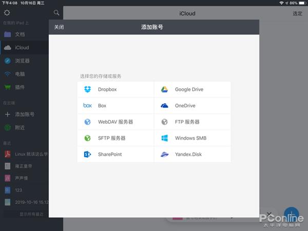Tap the plus icon beside 添加账号

[8, 114]
